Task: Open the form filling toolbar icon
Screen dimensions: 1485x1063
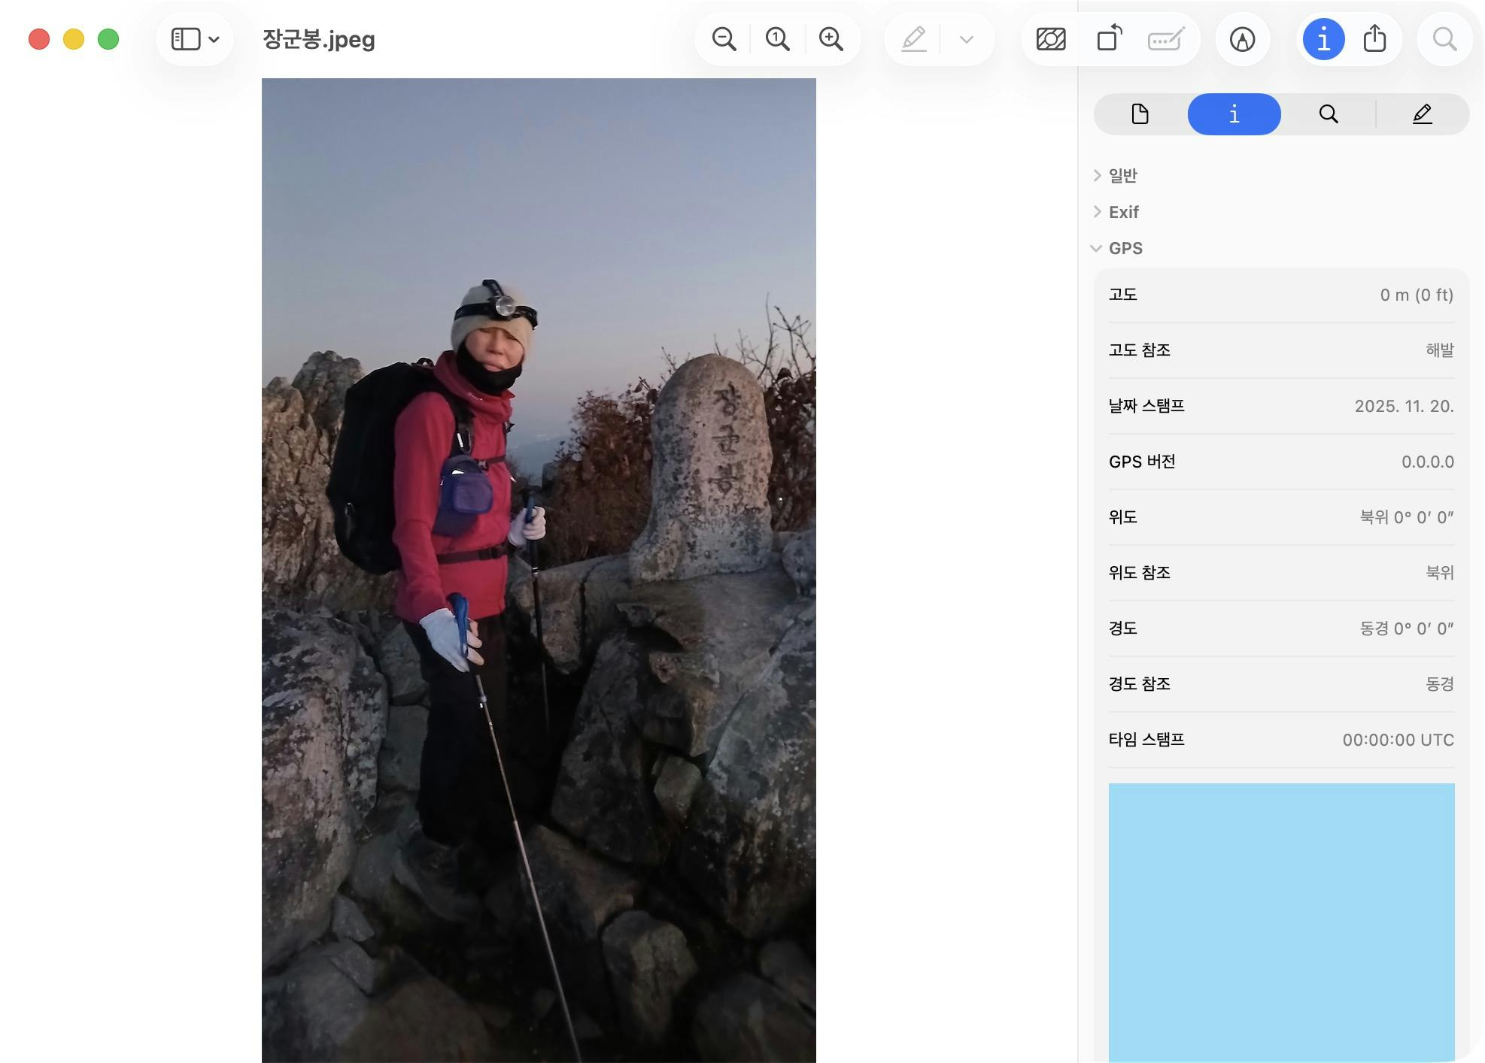Action: [1165, 39]
